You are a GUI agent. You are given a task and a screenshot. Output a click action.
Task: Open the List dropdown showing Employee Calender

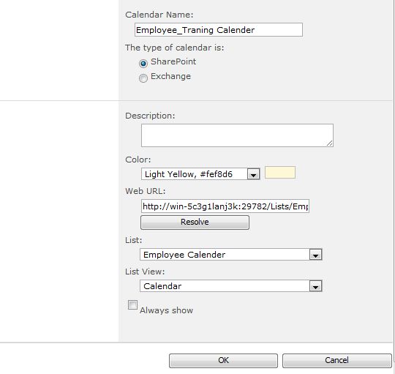[230, 255]
